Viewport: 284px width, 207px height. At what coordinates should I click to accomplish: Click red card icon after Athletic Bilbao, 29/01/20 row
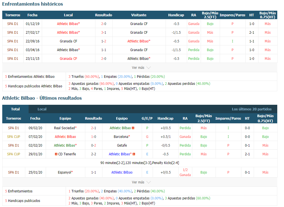coord(134,154)
